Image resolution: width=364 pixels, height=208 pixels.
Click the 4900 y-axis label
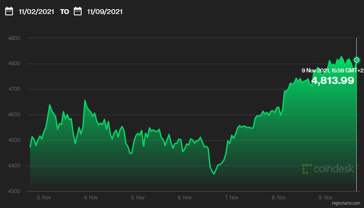click(14, 38)
